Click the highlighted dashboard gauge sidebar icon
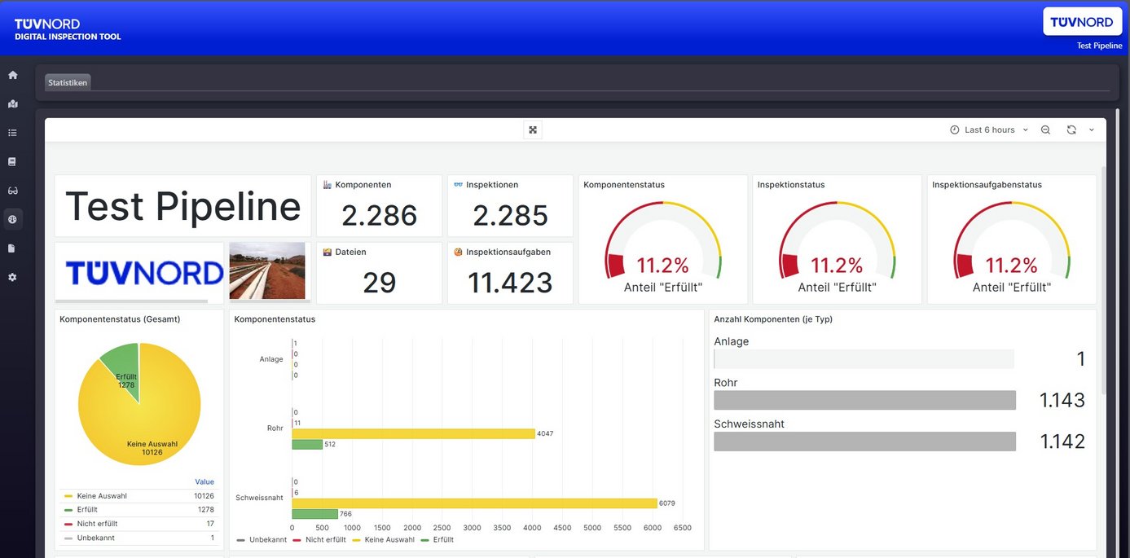This screenshot has width=1130, height=558. pyautogui.click(x=12, y=218)
